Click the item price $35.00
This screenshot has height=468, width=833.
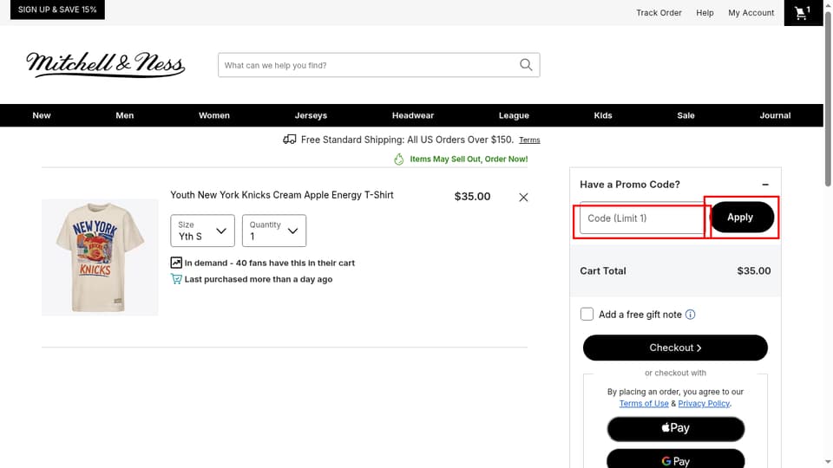coord(472,197)
